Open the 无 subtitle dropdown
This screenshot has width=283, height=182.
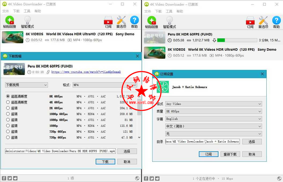tap(214, 134)
